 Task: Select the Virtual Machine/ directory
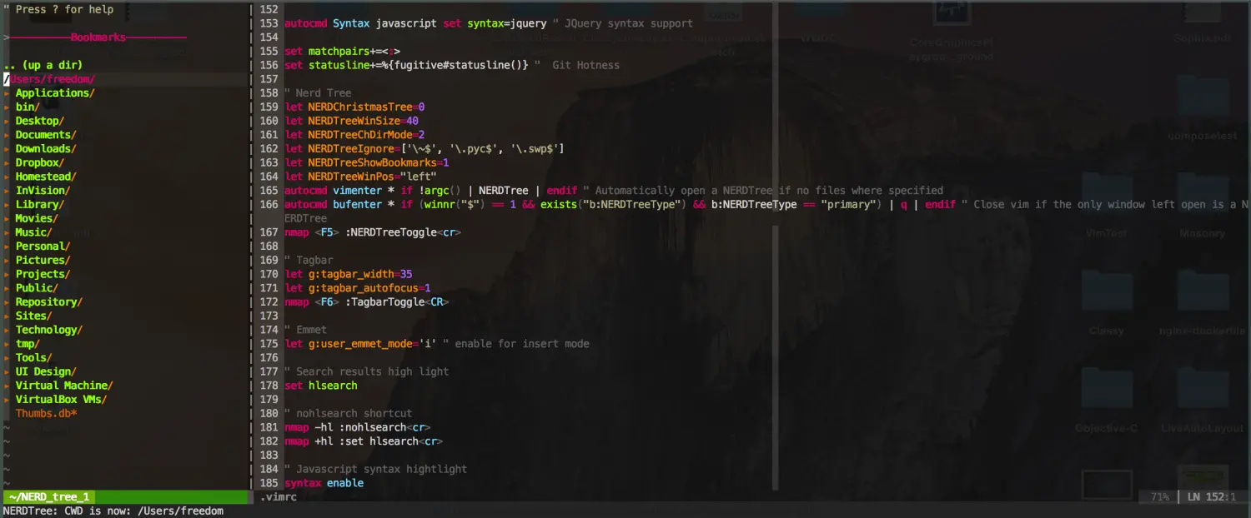click(64, 386)
